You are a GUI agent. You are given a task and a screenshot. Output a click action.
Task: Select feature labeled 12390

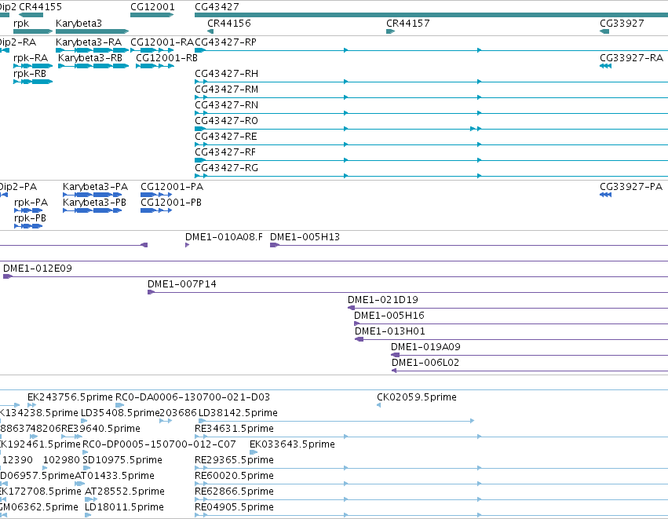click(17, 460)
